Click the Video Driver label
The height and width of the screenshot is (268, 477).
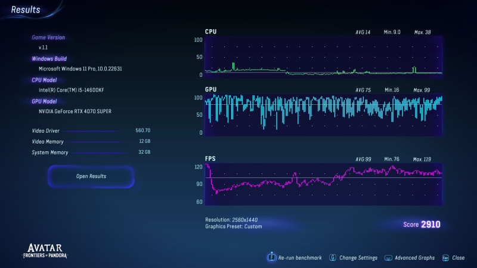(x=46, y=130)
